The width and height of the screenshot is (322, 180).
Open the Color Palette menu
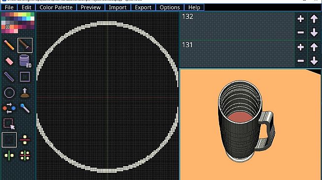click(x=56, y=7)
